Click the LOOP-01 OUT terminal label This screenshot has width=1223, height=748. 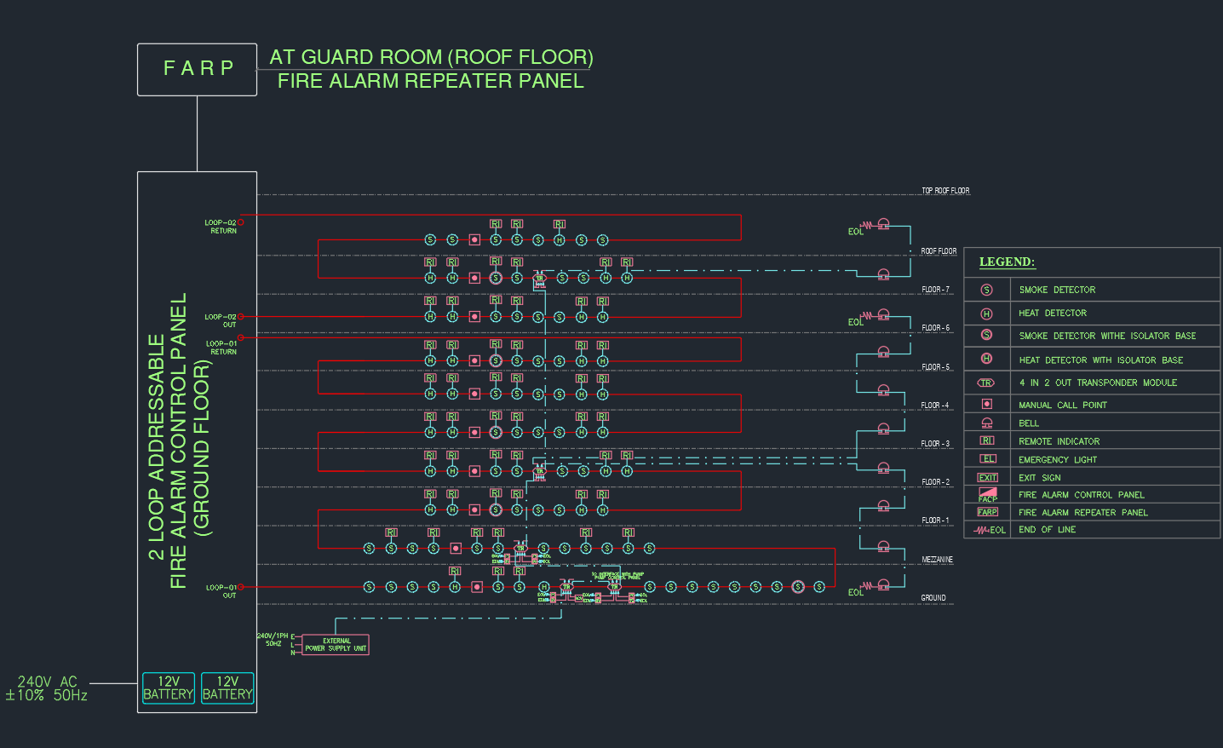click(x=221, y=591)
